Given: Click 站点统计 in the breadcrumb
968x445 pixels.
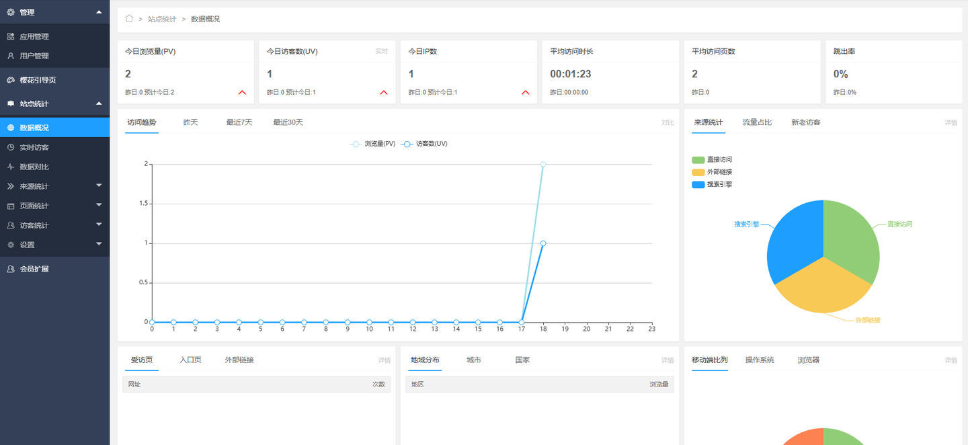Looking at the screenshot, I should coord(162,19).
